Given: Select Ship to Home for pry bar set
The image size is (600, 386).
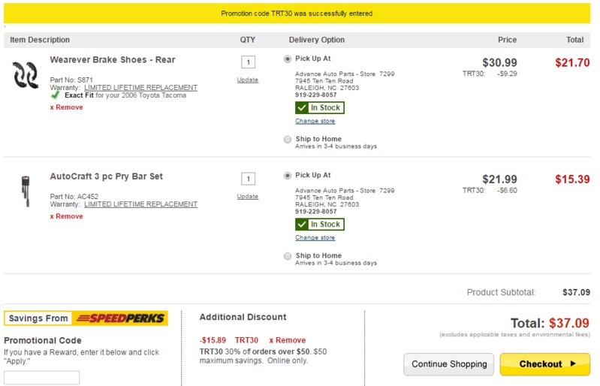Looking at the screenshot, I should 288,256.
